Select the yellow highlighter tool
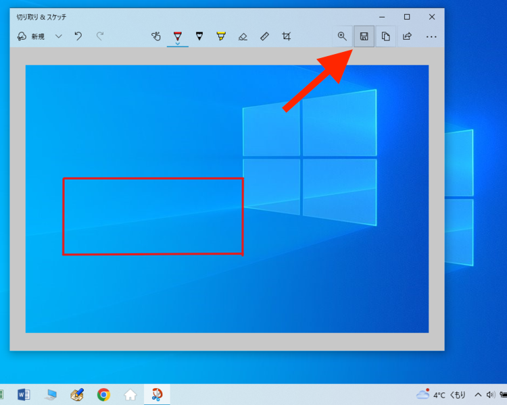 [x=221, y=36]
